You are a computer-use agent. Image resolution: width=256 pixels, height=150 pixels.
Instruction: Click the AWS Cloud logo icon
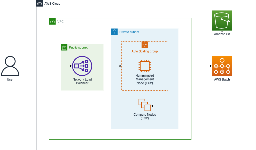(40, 3)
